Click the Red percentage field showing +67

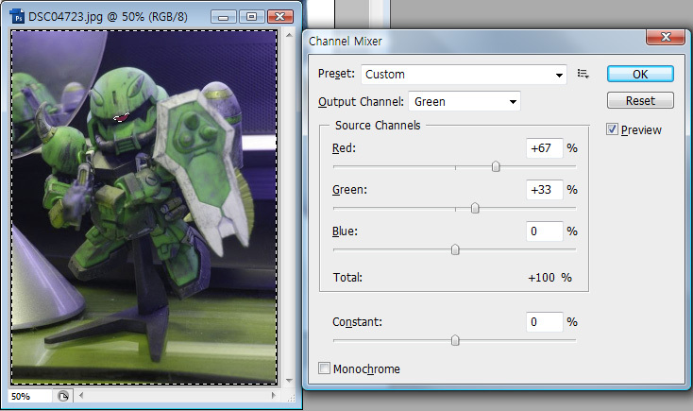click(545, 147)
